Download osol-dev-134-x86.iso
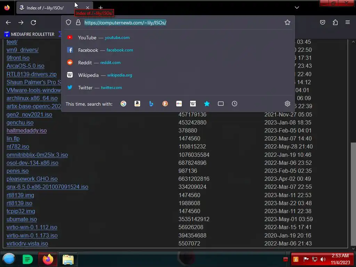The width and height of the screenshot is (356, 267). [32, 163]
